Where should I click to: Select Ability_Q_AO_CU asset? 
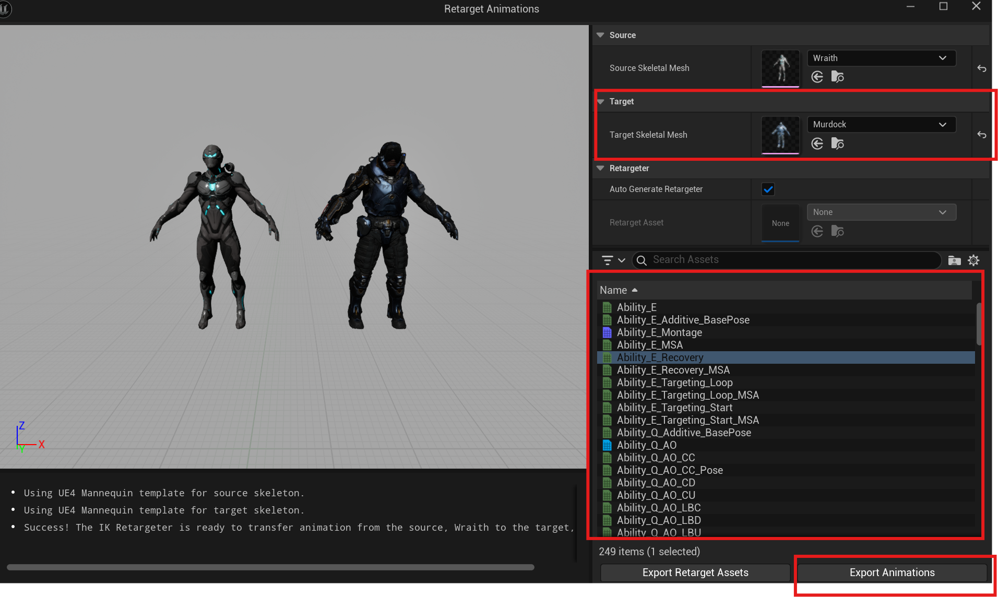coord(786,495)
